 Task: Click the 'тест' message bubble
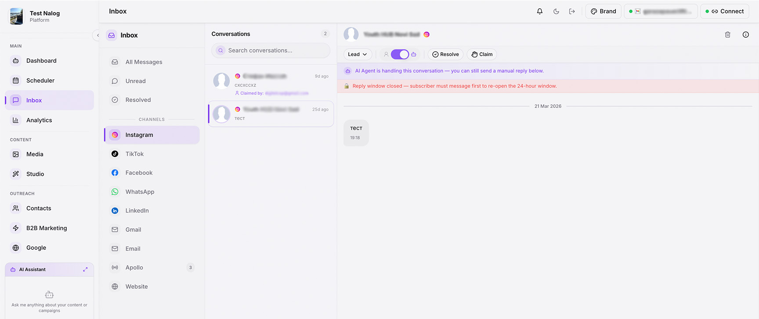click(356, 133)
